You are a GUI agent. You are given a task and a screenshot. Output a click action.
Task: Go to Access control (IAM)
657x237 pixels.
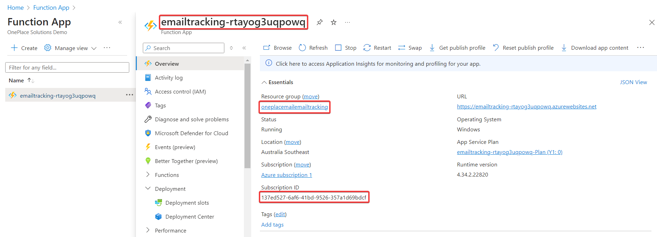tap(180, 92)
